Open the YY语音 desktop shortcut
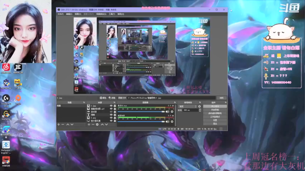 [18, 84]
